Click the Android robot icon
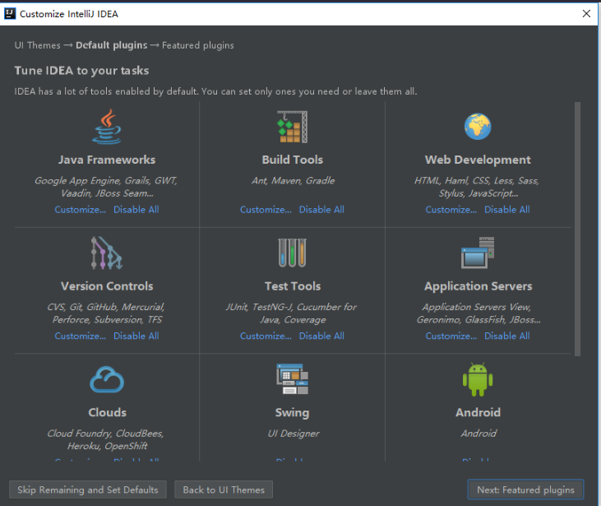 [478, 379]
